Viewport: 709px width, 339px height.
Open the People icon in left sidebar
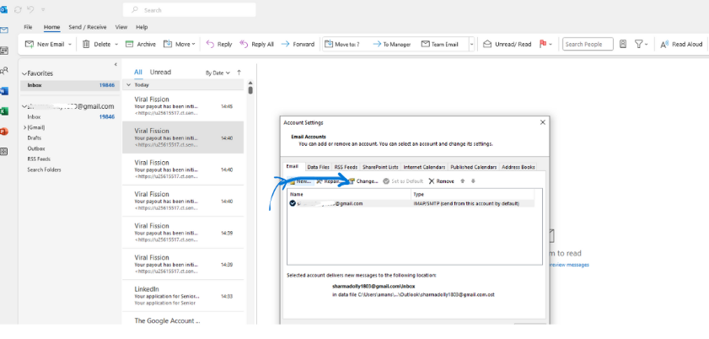pyautogui.click(x=4, y=71)
